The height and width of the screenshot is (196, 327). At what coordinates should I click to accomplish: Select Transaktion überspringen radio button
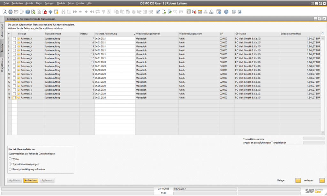(x=10, y=164)
